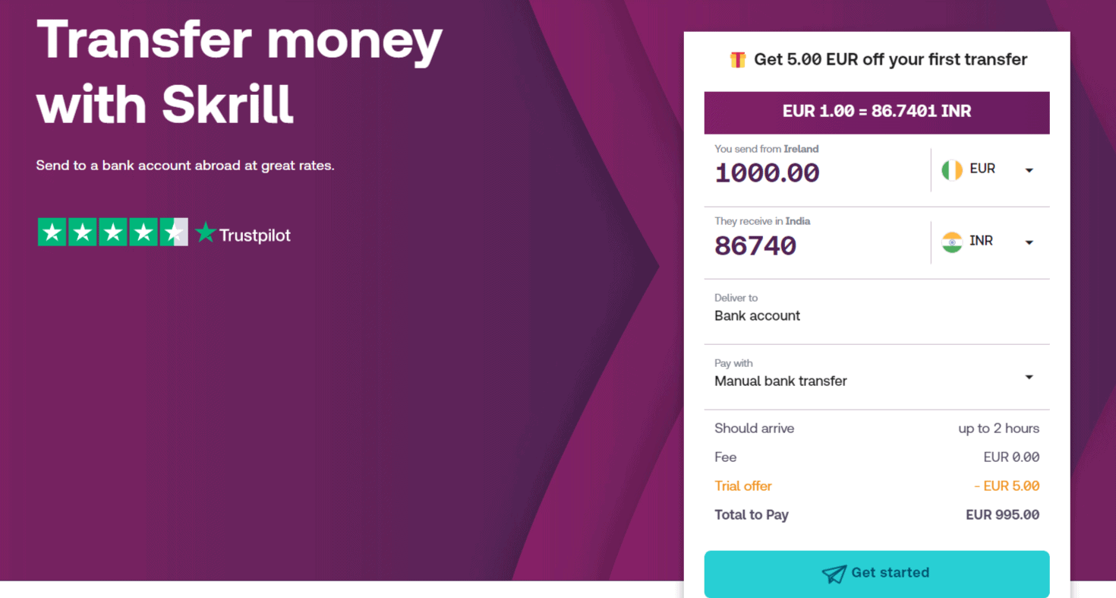Select Manual bank transfer option

click(780, 381)
